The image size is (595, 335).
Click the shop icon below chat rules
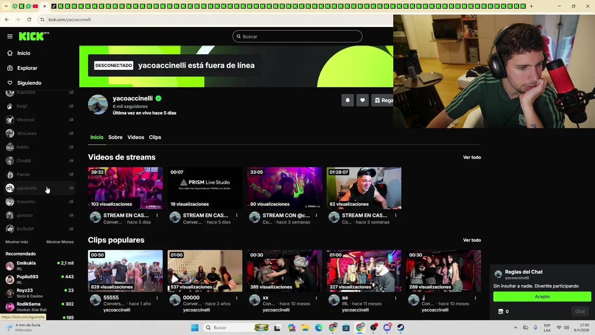click(501, 311)
